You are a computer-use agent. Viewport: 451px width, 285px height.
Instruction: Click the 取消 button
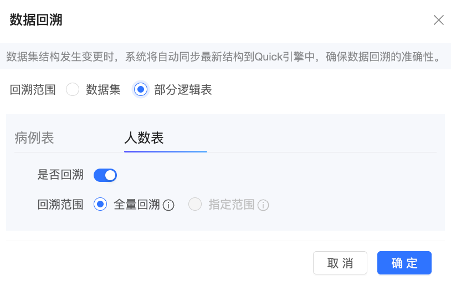340,263
